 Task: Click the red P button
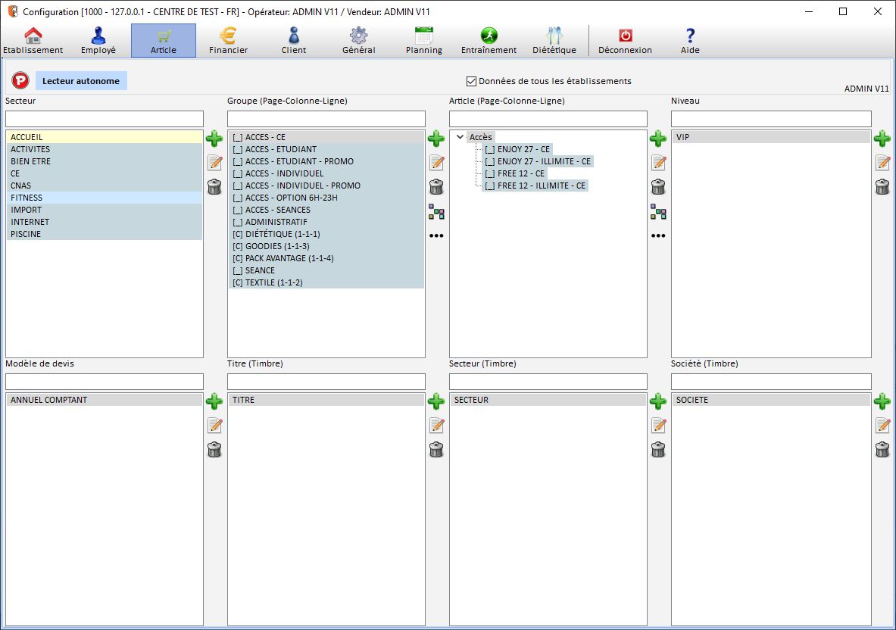pos(20,80)
